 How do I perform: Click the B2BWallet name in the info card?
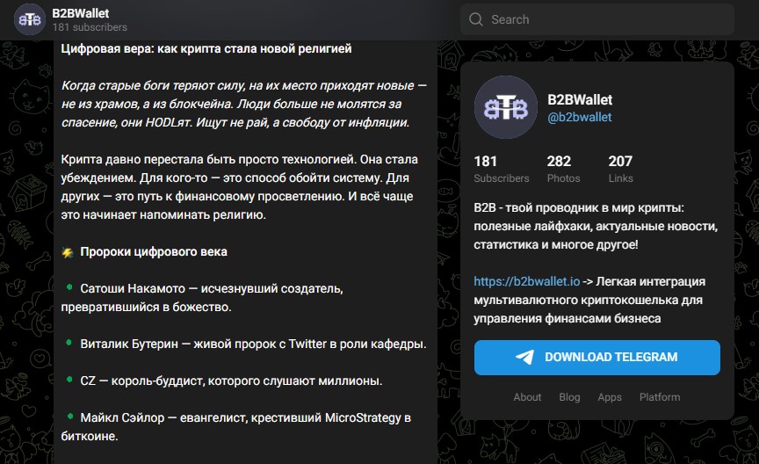click(580, 100)
